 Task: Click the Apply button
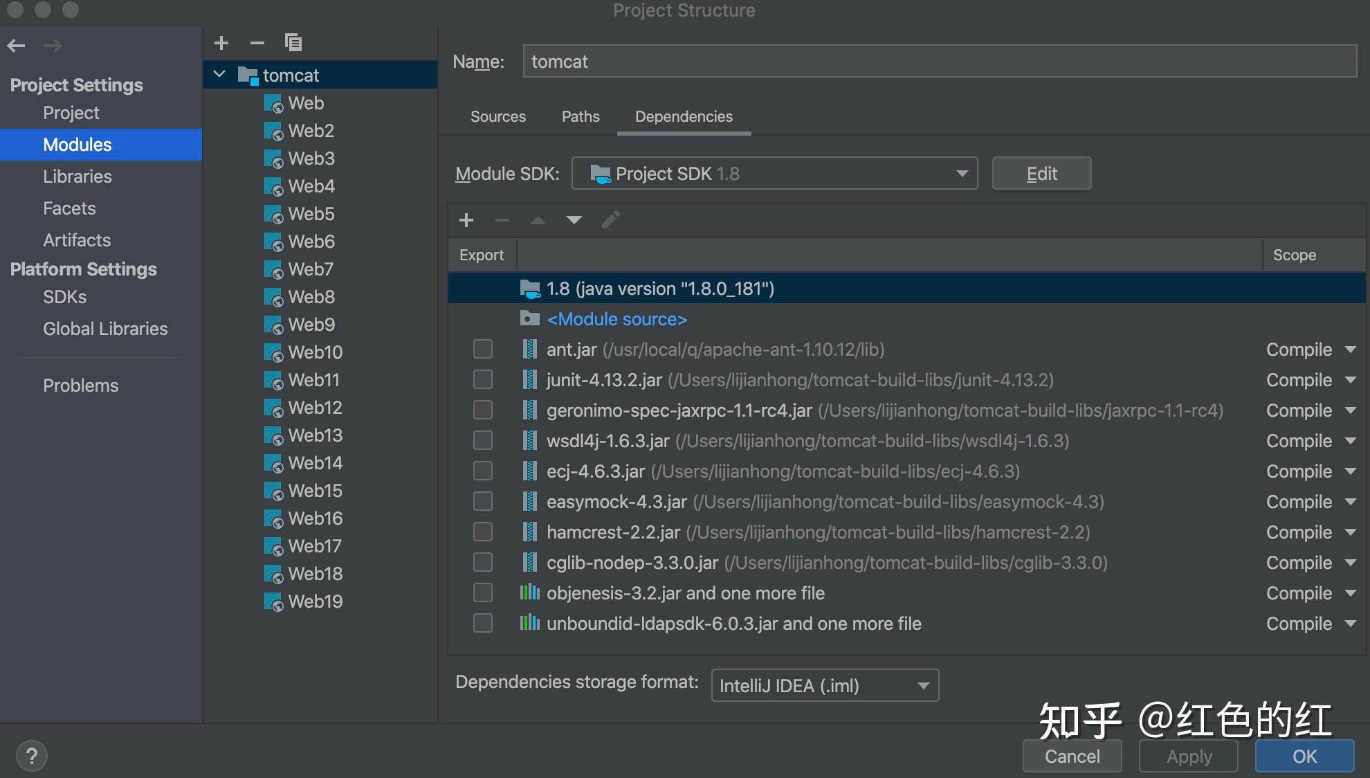pos(1189,756)
